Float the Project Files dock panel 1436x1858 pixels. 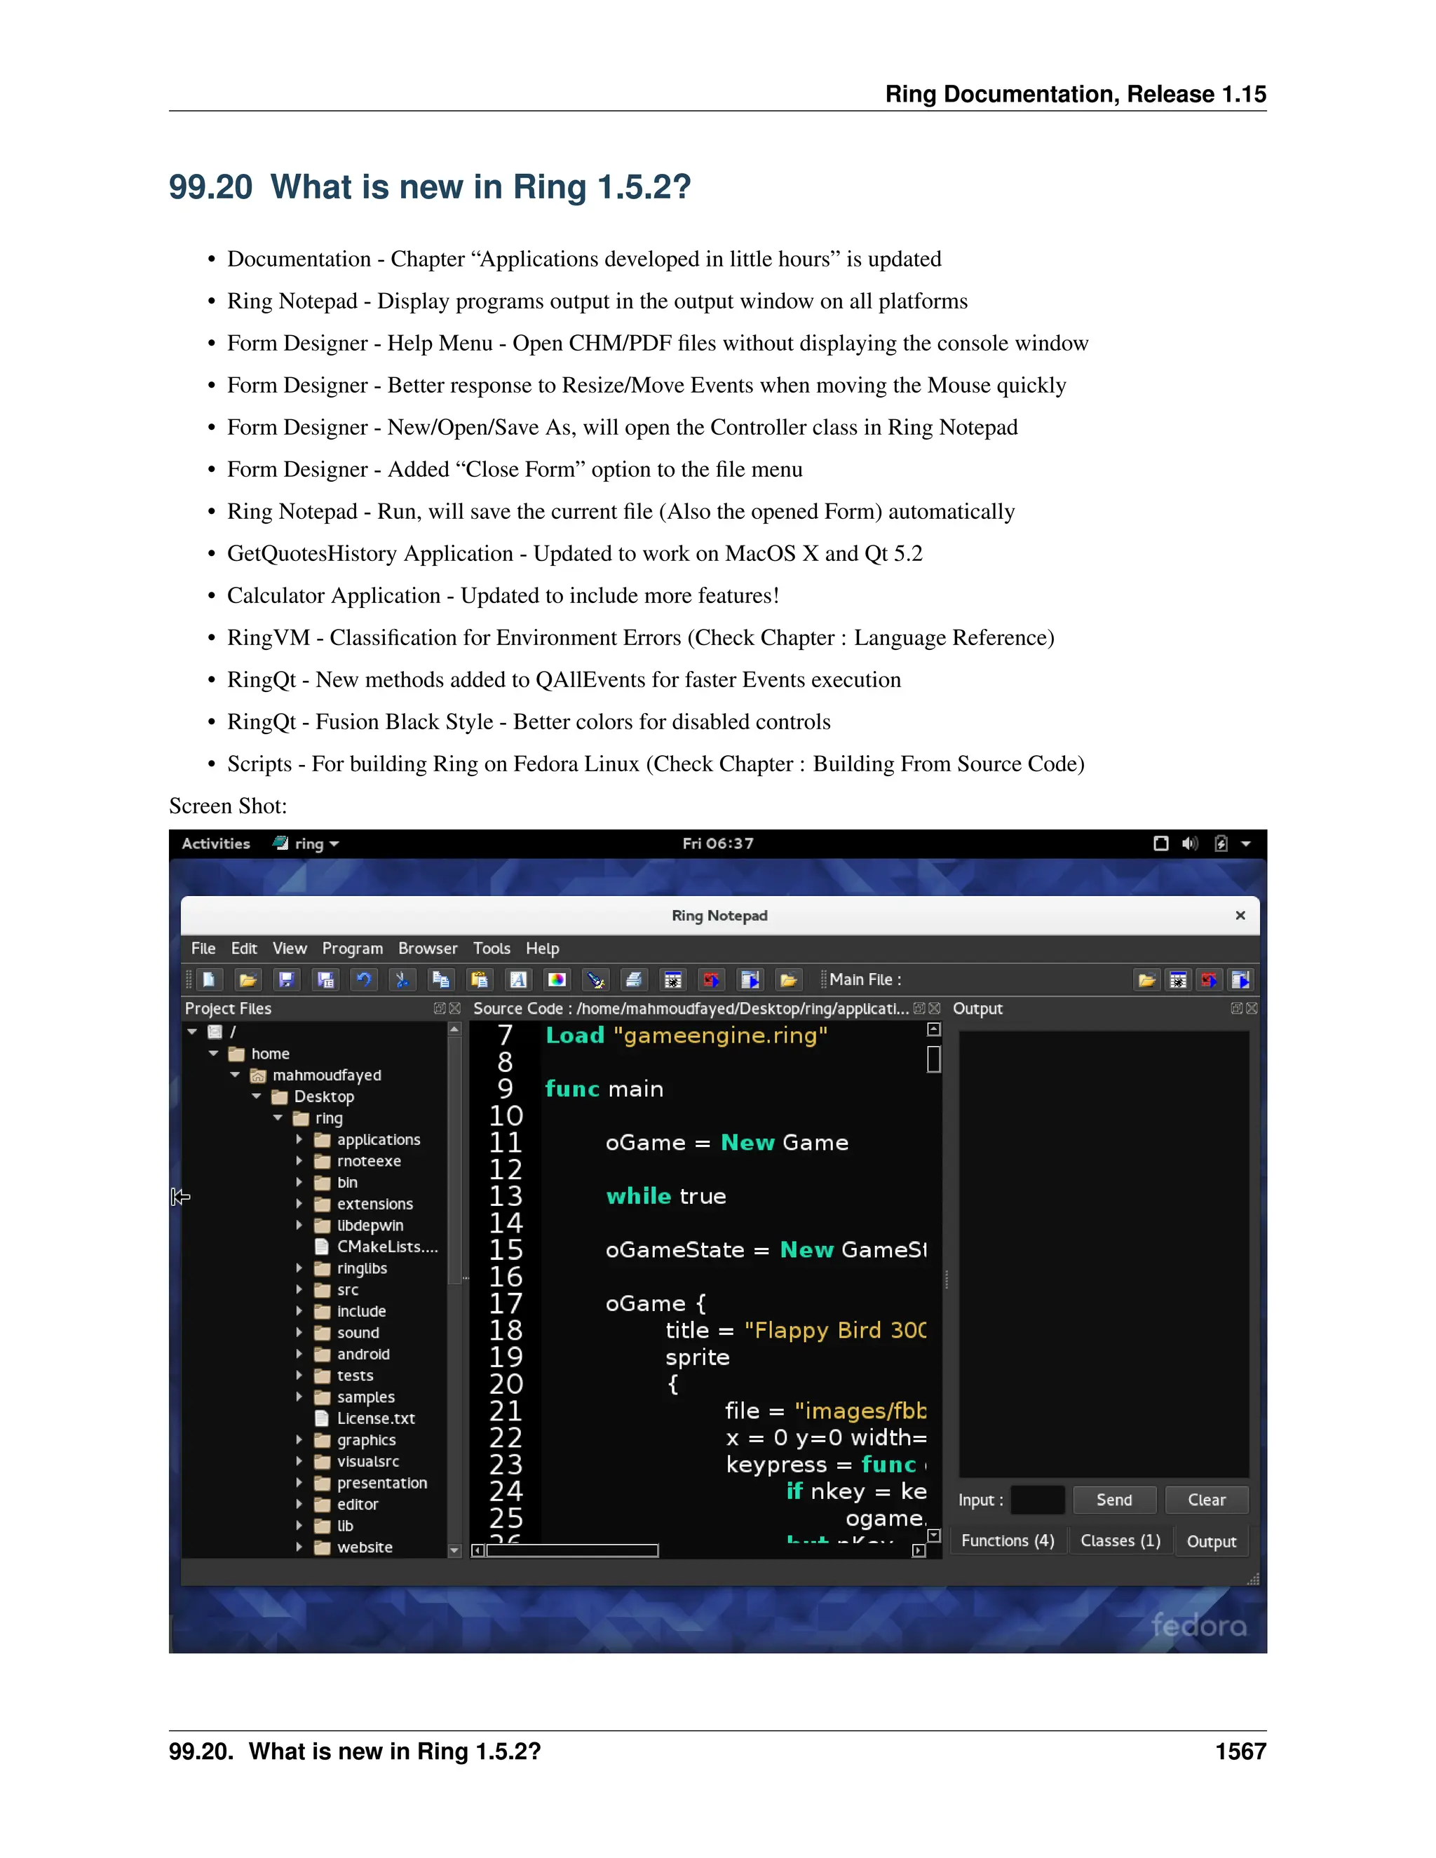point(439,1008)
